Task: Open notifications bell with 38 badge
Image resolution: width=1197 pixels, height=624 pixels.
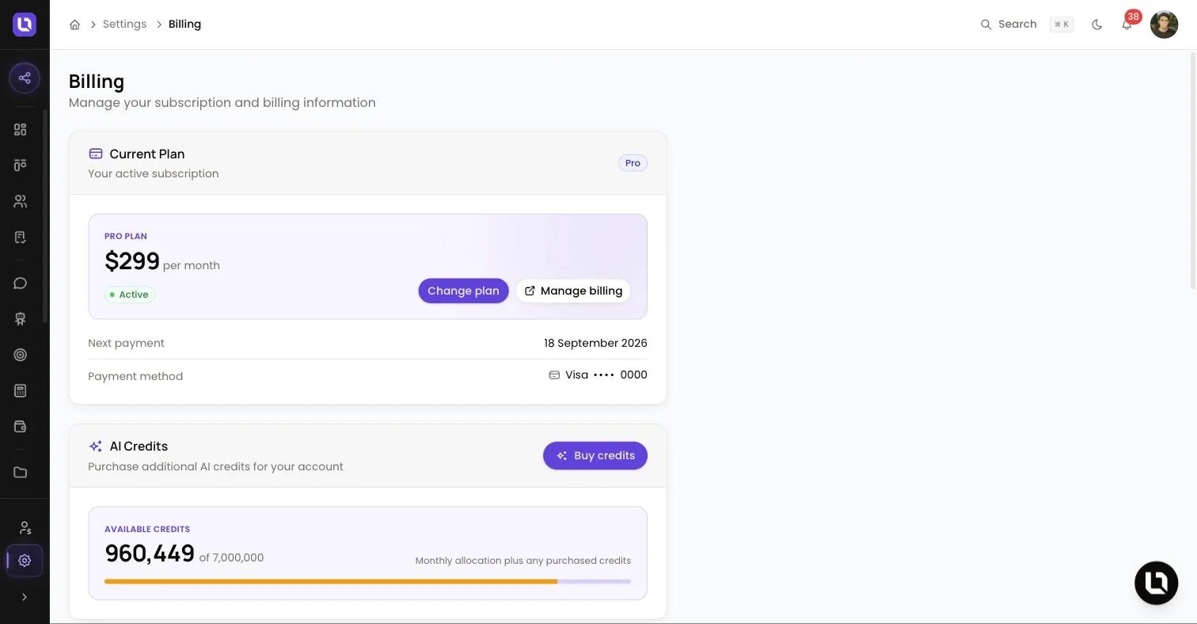Action: (x=1127, y=25)
